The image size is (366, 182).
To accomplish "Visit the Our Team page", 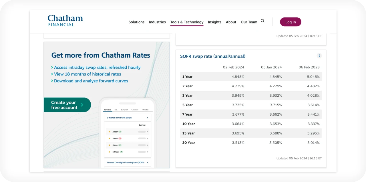I will point(249,22).
